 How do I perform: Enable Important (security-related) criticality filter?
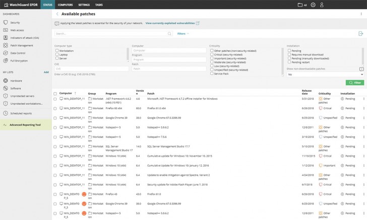tap(212, 58)
